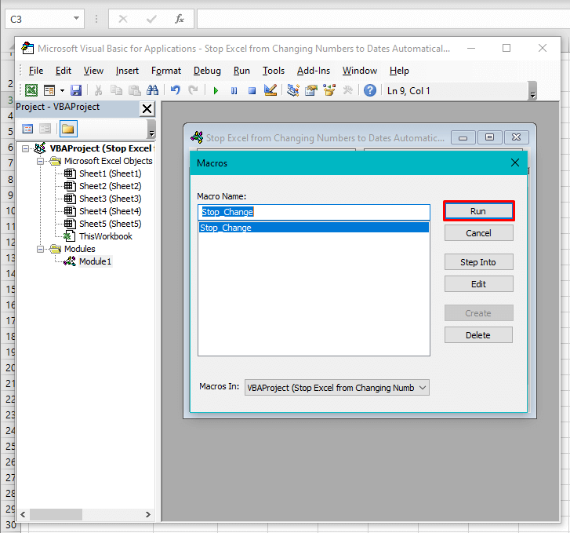This screenshot has height=533, width=570.
Task: Select Sheet1 (Sheet1) in project tree
Action: click(x=110, y=173)
